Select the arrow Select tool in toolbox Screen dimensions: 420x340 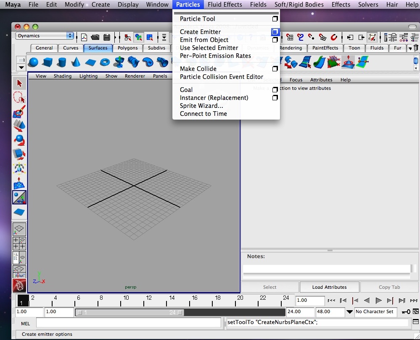19,83
